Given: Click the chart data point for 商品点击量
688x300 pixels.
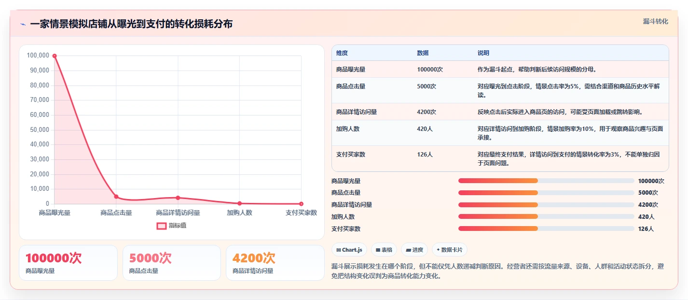Looking at the screenshot, I should tap(116, 197).
